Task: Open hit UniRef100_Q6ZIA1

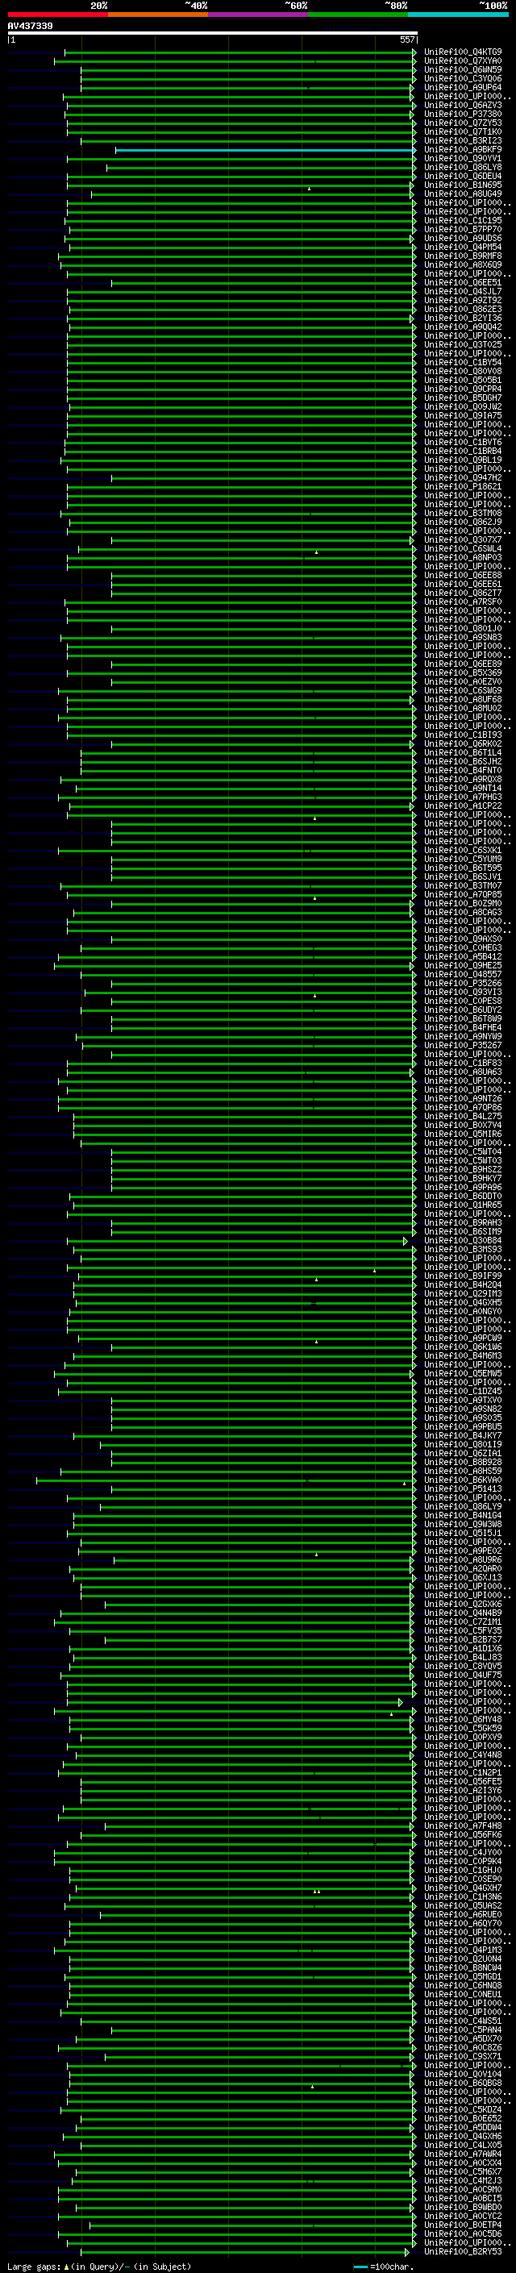Action: coord(463,1453)
